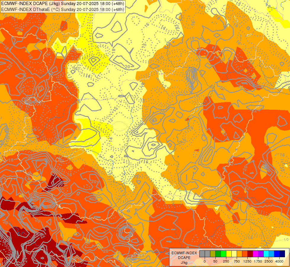Click the 1250 value on the legend scale
This screenshot has width=290, height=267.
[247, 261]
